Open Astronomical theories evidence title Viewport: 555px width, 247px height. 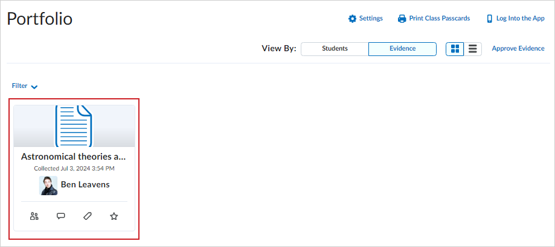pyautogui.click(x=73, y=157)
